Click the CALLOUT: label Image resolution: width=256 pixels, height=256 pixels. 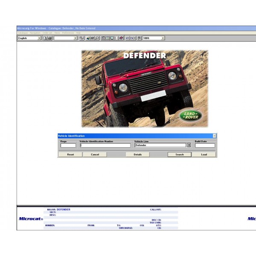click(155, 209)
